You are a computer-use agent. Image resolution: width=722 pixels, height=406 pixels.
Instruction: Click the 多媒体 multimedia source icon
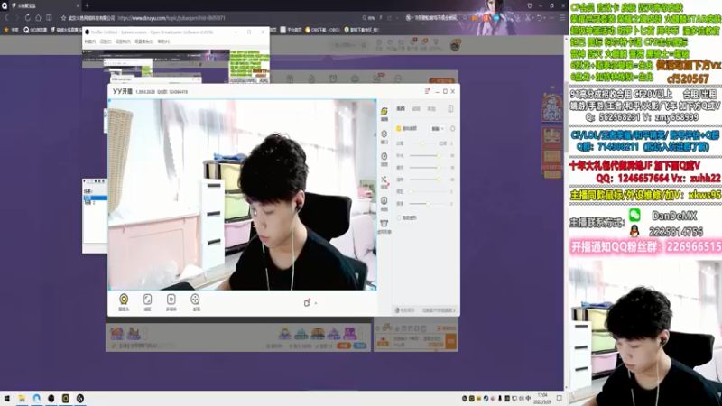click(171, 302)
